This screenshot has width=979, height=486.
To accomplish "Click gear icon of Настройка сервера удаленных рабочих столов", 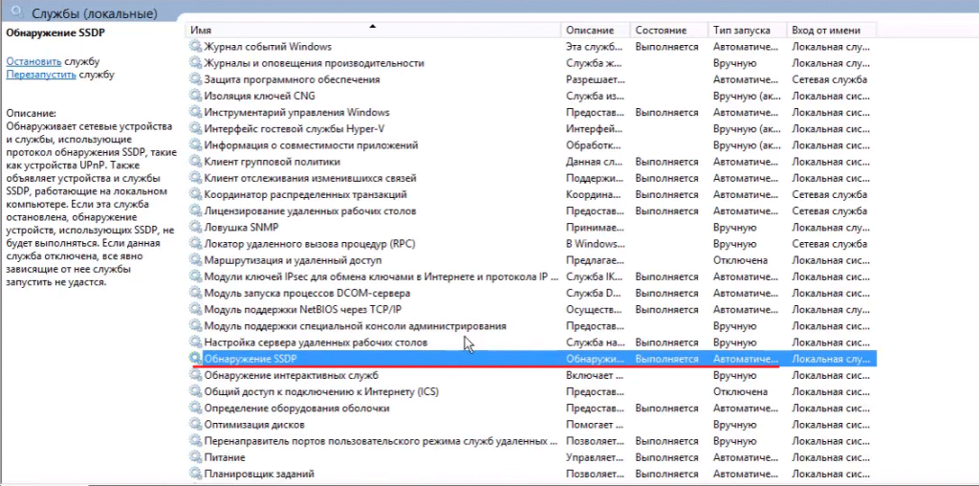I will [195, 342].
